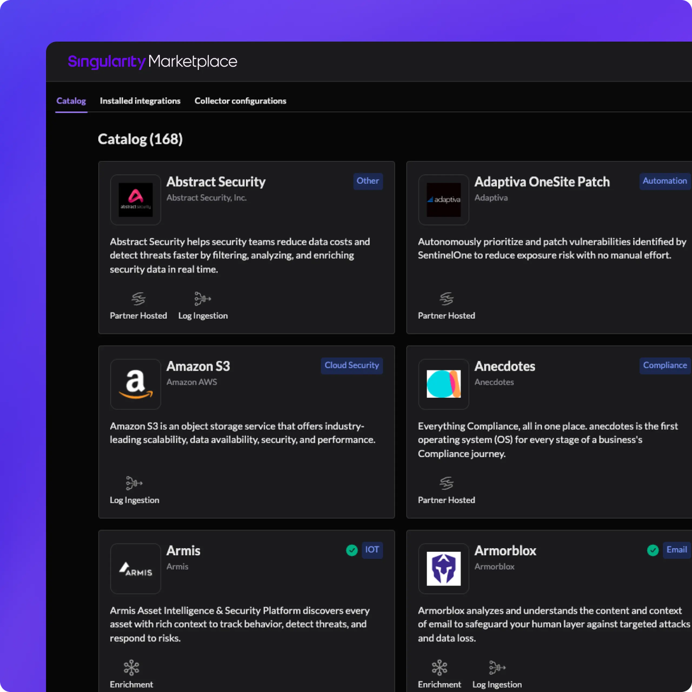Click the Armis logo icon
This screenshot has width=692, height=692.
(135, 569)
